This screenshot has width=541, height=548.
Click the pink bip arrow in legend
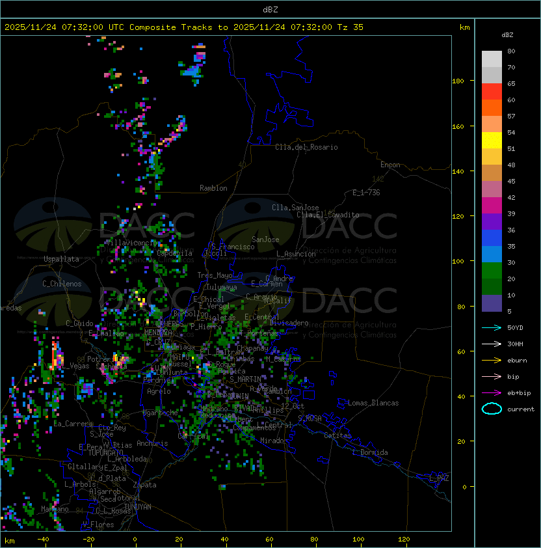pyautogui.click(x=492, y=376)
